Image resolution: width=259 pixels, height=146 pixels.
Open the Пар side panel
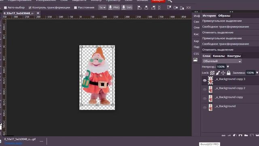point(196,47)
